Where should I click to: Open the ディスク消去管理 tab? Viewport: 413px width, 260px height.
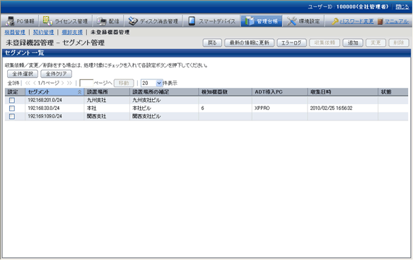pos(153,21)
